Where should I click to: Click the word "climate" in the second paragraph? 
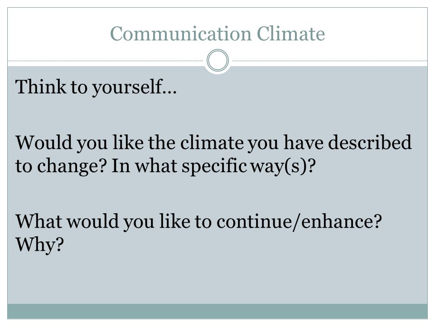[212, 143]
